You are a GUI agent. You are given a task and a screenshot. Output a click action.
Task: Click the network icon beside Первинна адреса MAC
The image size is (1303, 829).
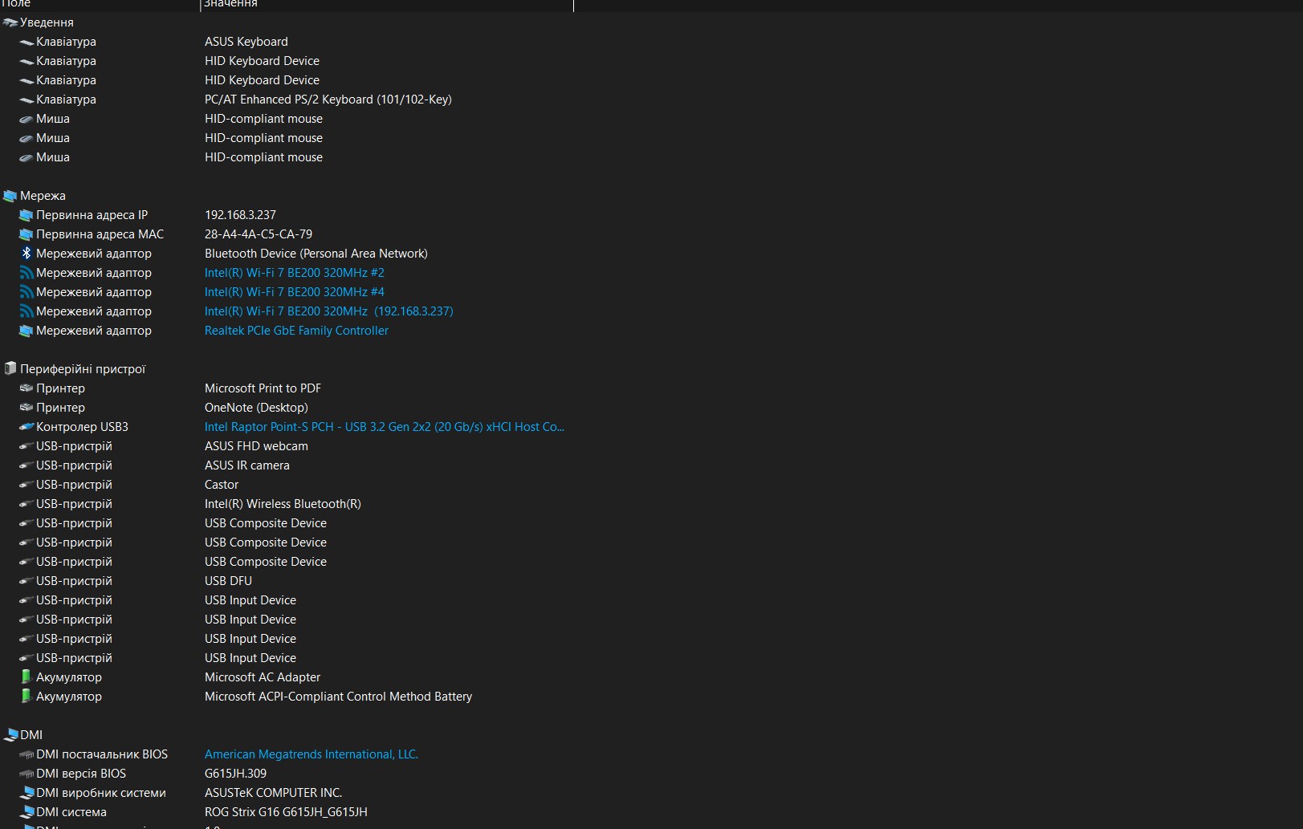[x=26, y=234]
